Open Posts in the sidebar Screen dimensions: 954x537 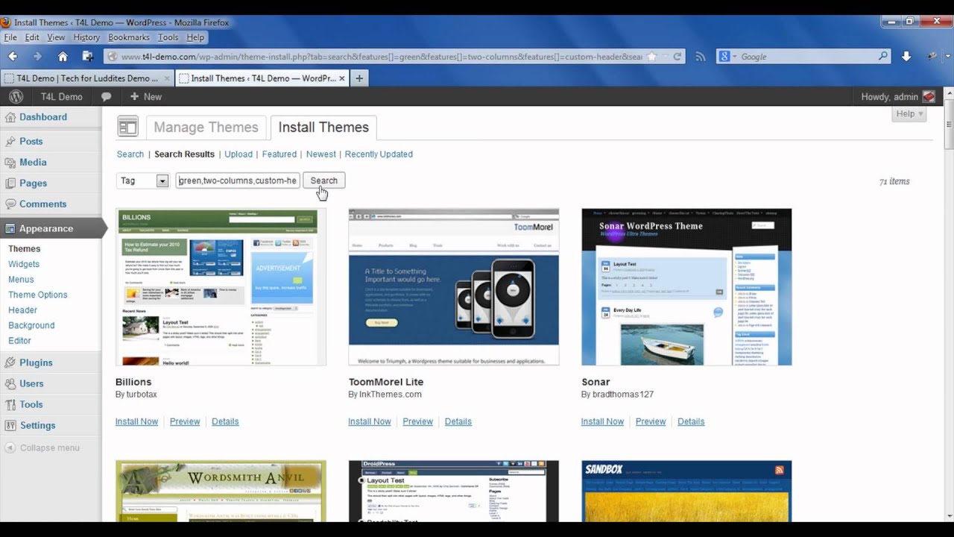pyautogui.click(x=31, y=141)
